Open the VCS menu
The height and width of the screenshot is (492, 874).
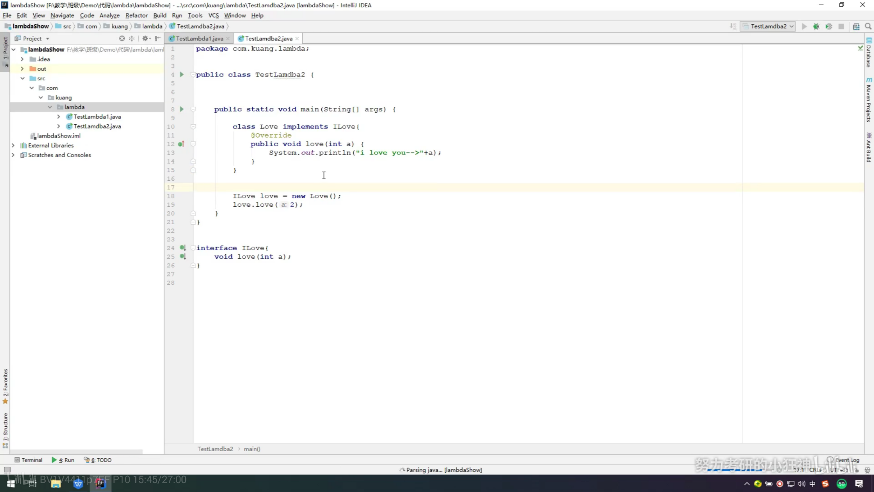[x=213, y=15]
